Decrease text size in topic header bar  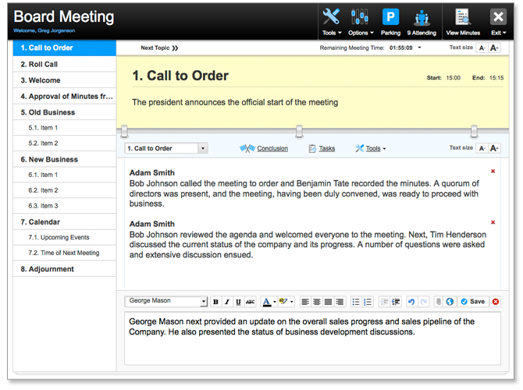tap(482, 48)
